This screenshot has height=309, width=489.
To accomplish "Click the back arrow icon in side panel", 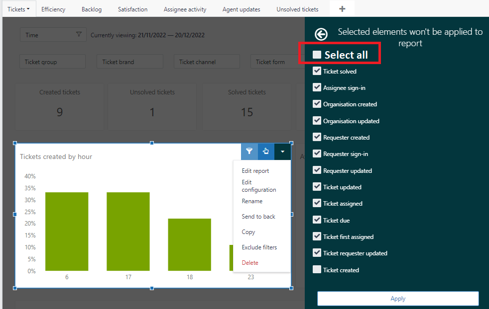I will (x=321, y=34).
